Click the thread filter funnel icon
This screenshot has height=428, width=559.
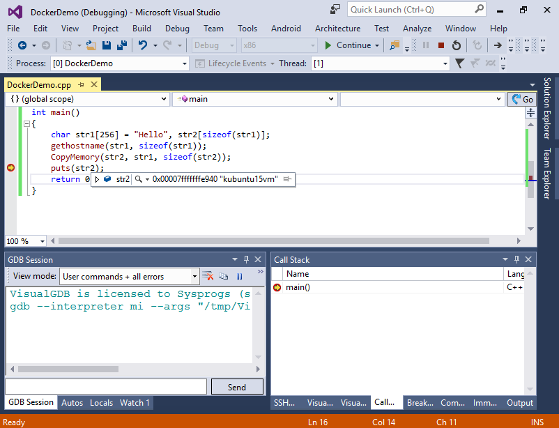click(x=459, y=63)
